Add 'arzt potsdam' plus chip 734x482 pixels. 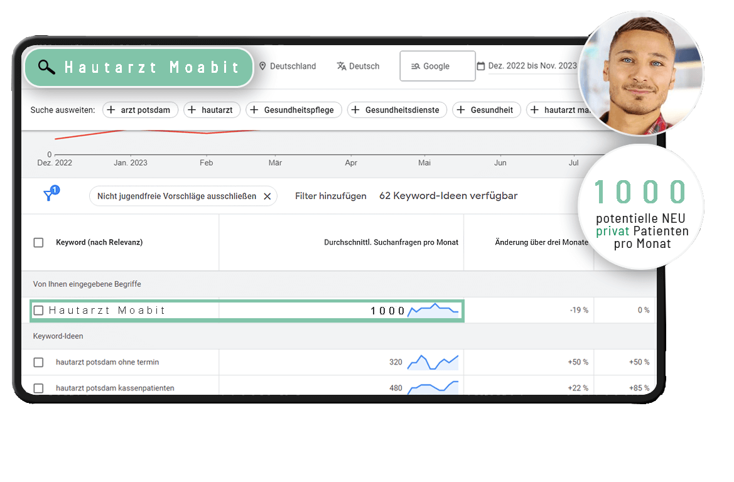(x=140, y=110)
